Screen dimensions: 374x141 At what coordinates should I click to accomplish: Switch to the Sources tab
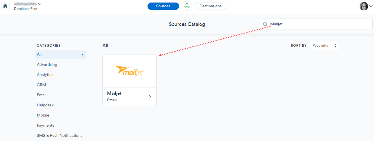tap(163, 6)
